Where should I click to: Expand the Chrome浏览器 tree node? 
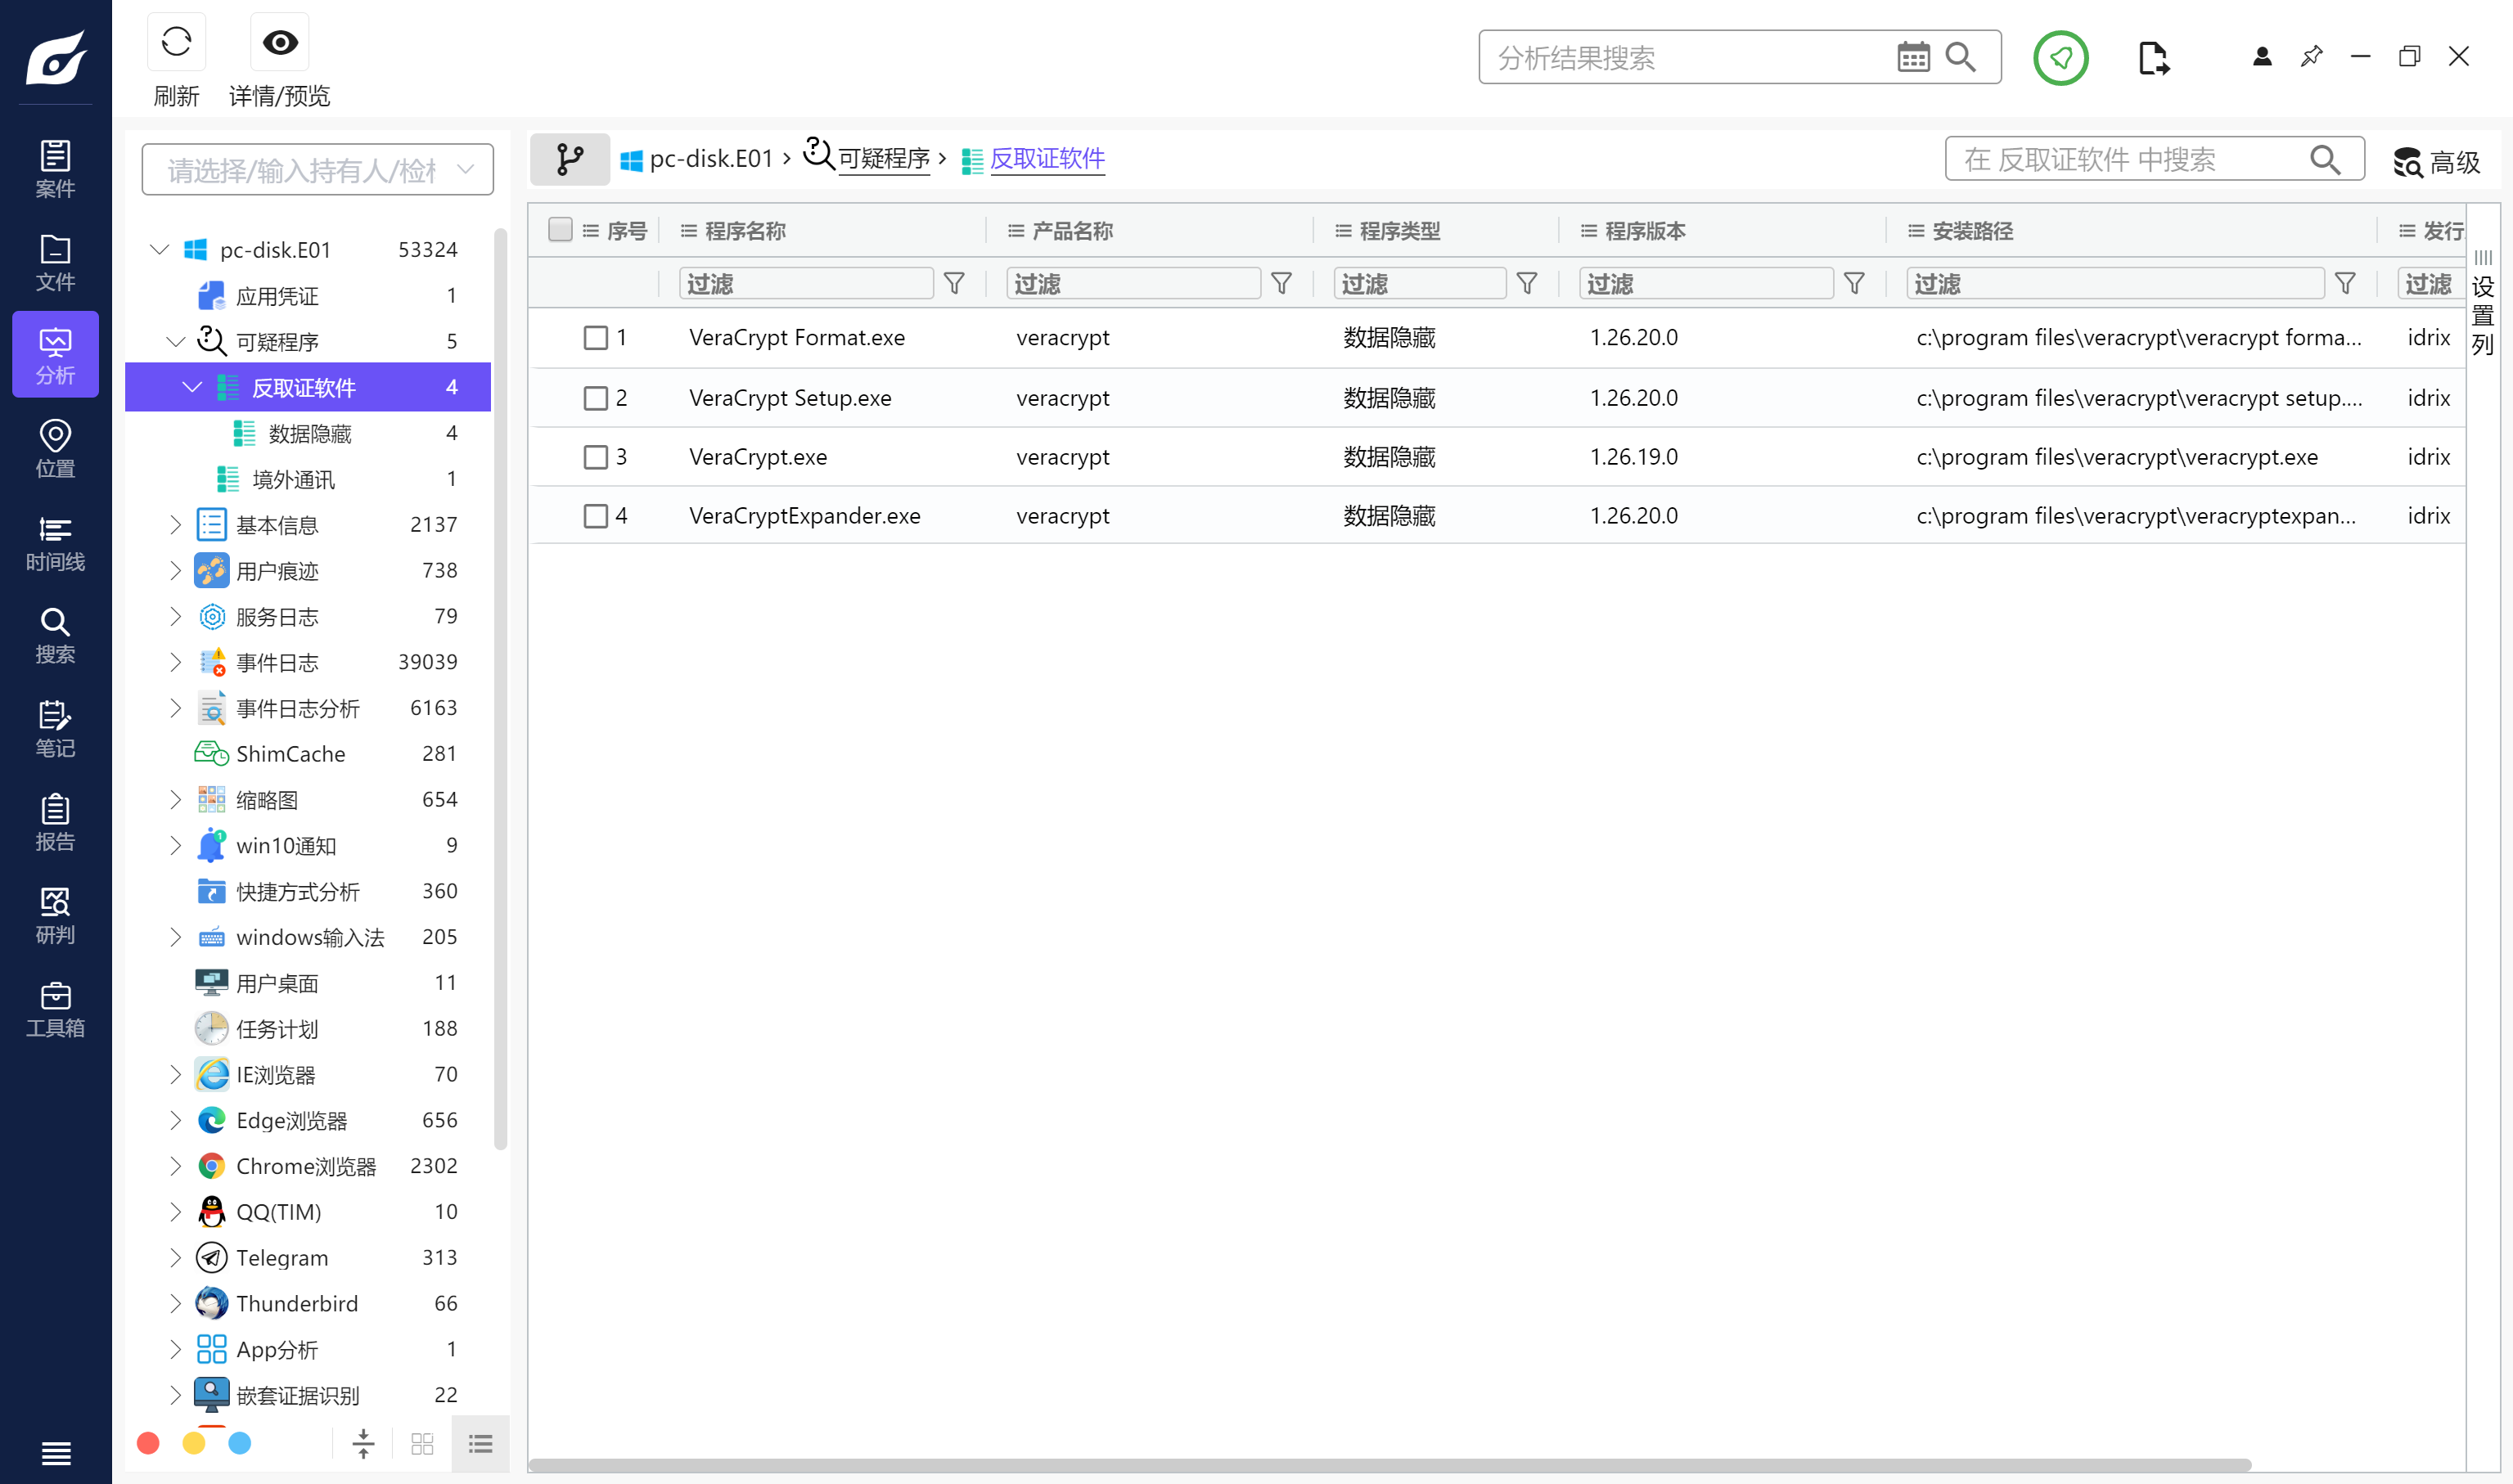(176, 1166)
